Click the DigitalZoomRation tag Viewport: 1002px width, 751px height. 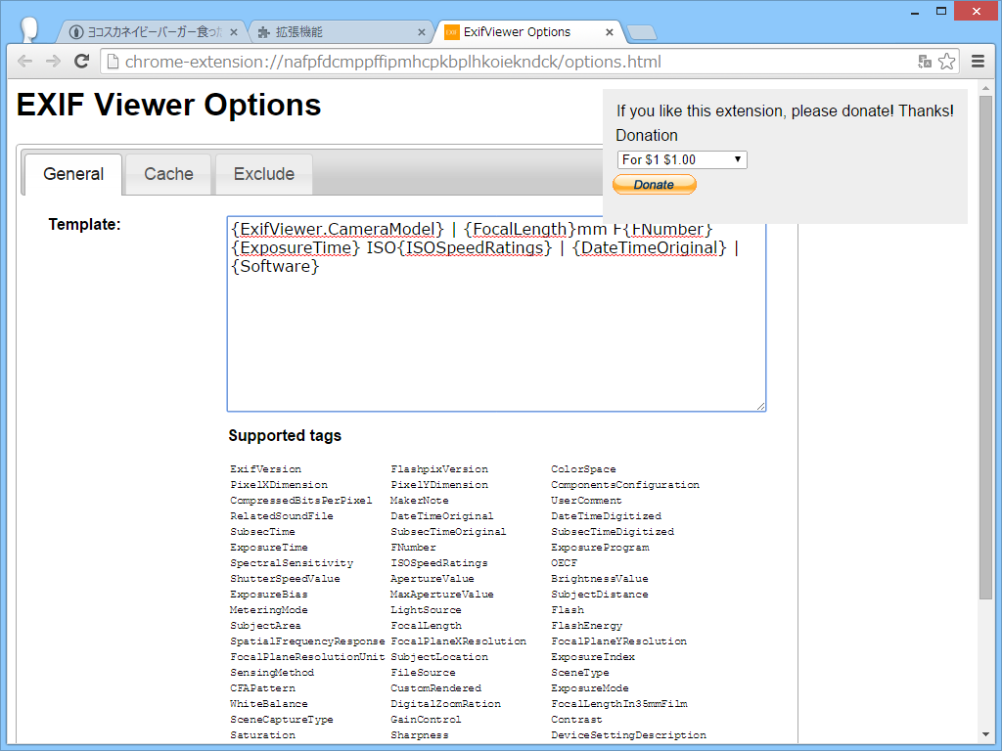coord(445,704)
